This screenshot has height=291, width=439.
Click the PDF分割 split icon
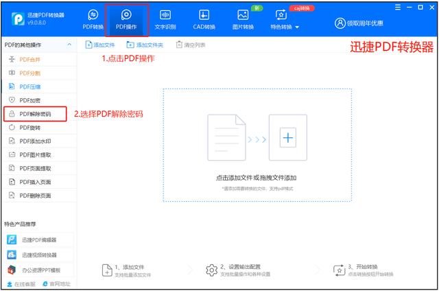click(12, 73)
